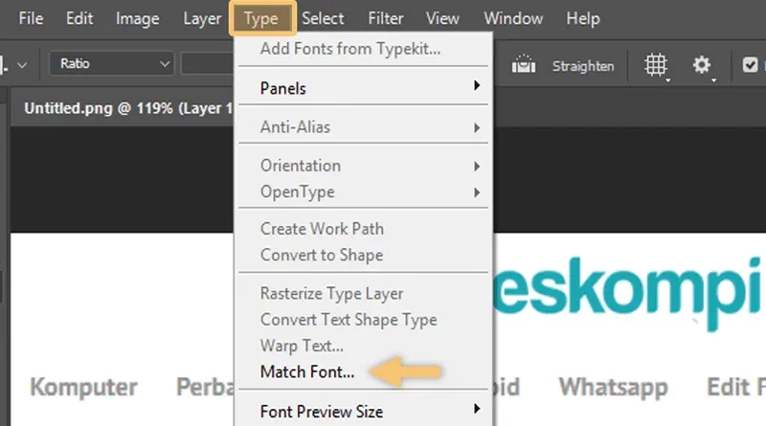Open the Layer menu
Viewport: 766px width, 426px height.
pyautogui.click(x=202, y=18)
